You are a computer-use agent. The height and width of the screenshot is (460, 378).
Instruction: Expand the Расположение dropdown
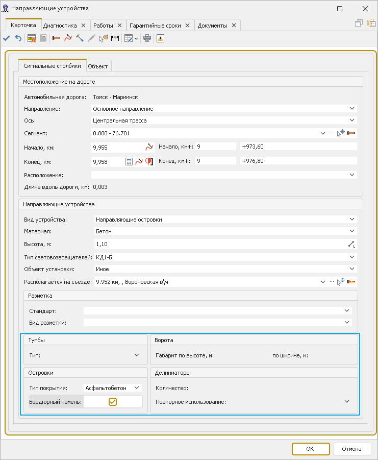coord(352,175)
